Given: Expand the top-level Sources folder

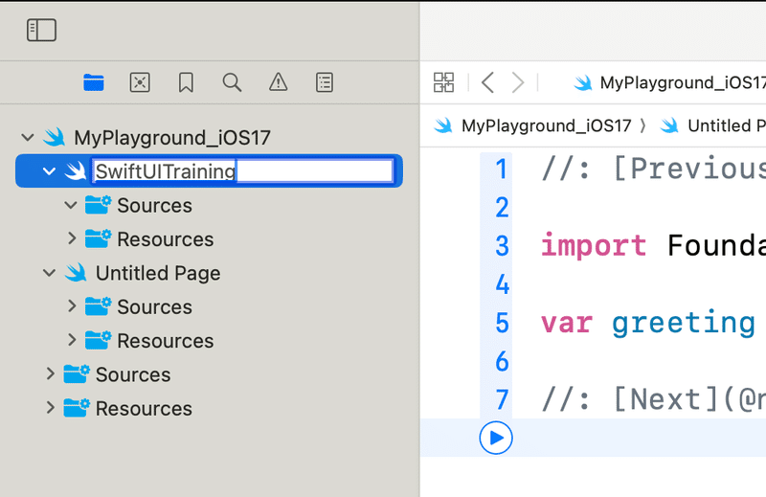Looking at the screenshot, I should point(51,373).
